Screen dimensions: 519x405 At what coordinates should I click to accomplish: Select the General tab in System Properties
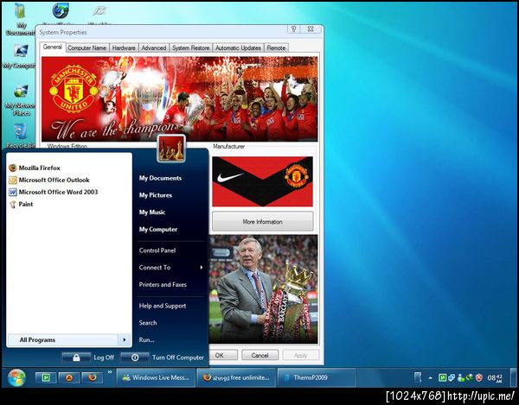point(52,47)
